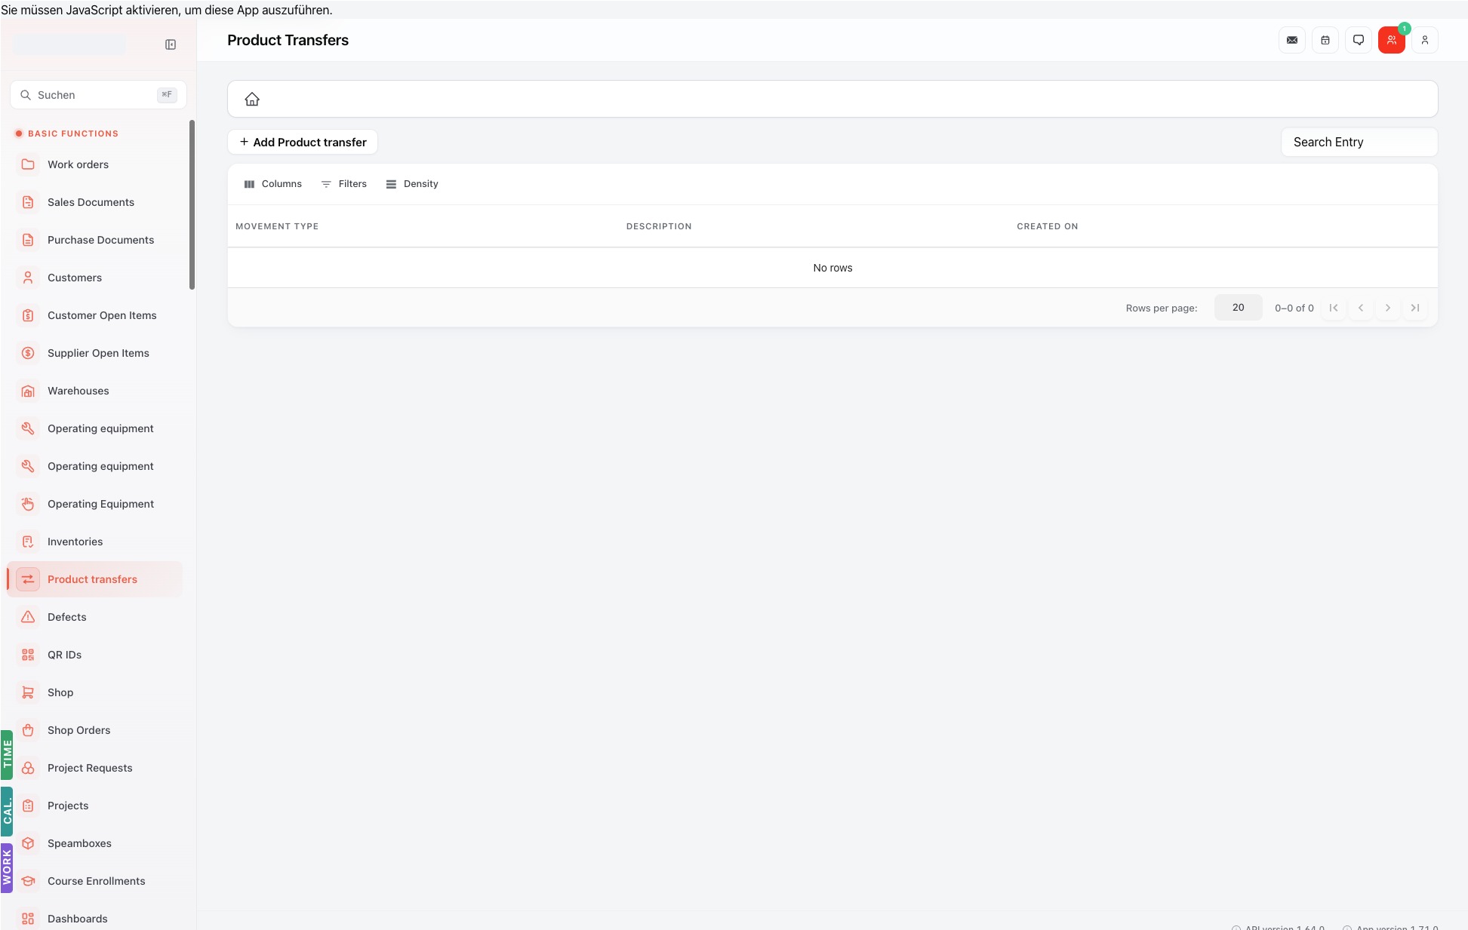Click the Customers person icon

pos(28,278)
